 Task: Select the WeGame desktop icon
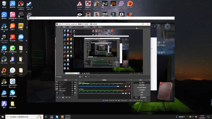click(x=4, y=83)
